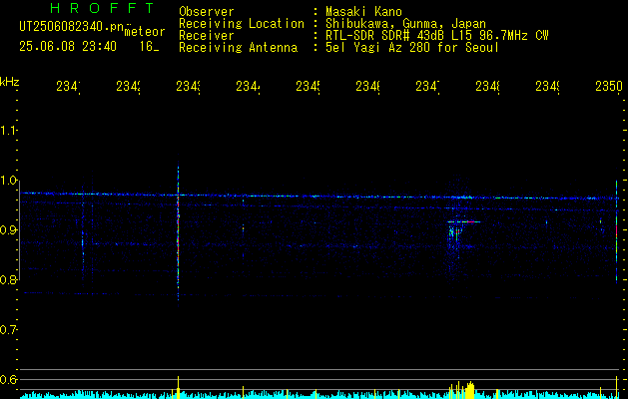Click the "Receiver" field label
The image size is (628, 399).
(207, 36)
